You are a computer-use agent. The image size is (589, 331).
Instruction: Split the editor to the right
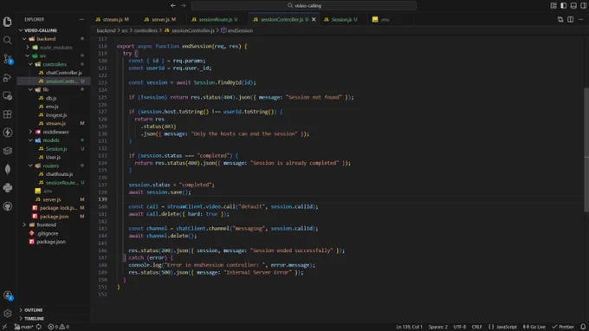coord(570,20)
